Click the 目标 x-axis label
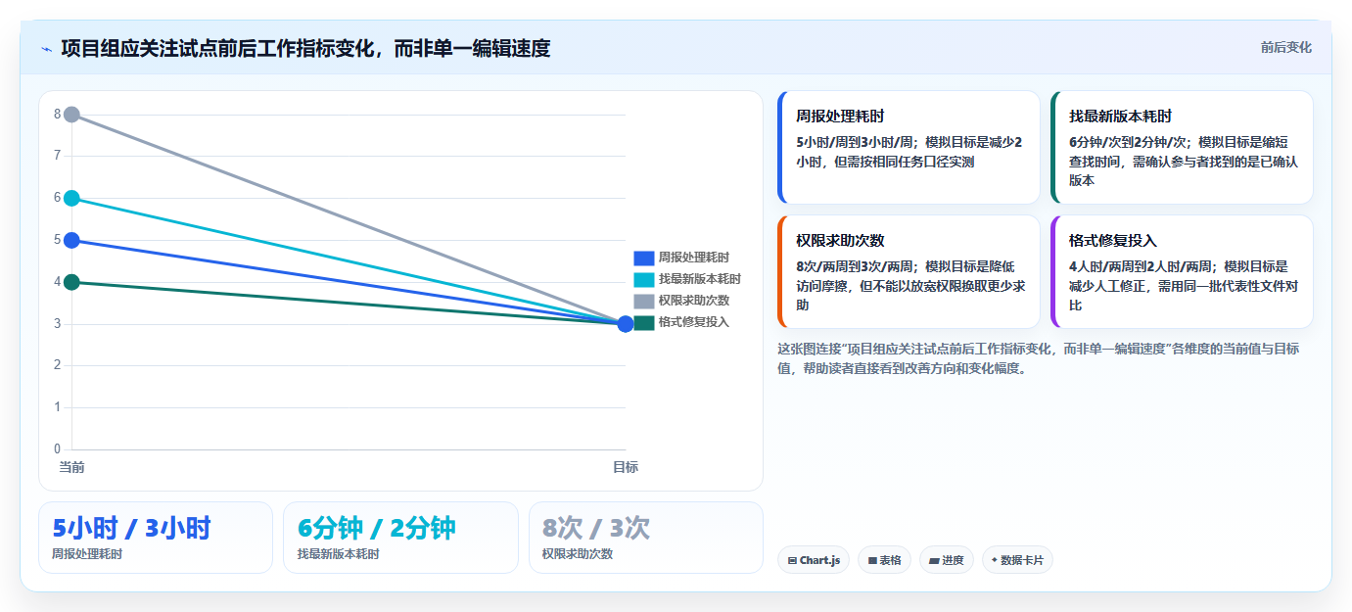The width and height of the screenshot is (1352, 612). [x=626, y=467]
